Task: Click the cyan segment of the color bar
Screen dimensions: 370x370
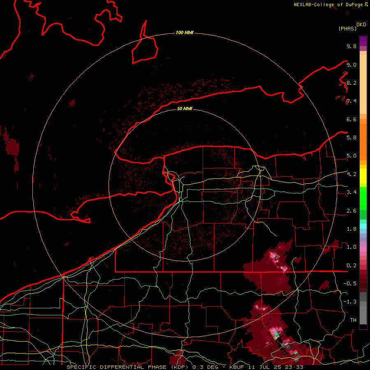Action: (363, 226)
